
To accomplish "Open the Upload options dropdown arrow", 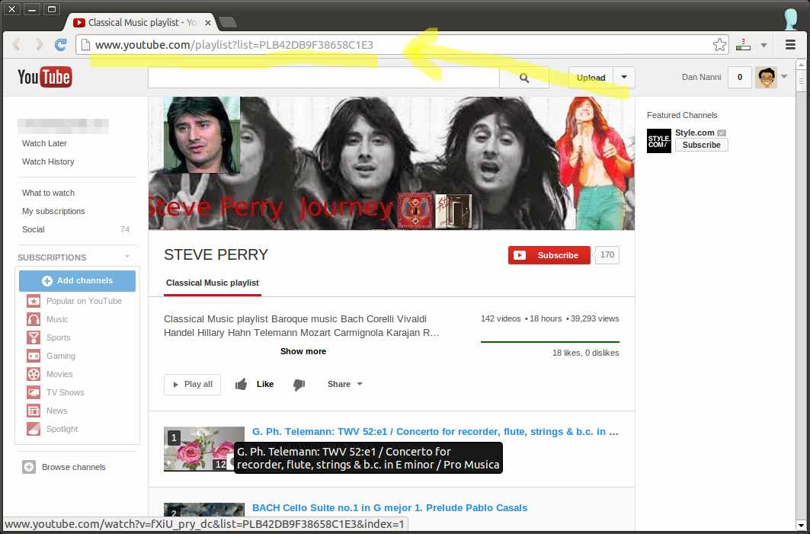I will (624, 78).
